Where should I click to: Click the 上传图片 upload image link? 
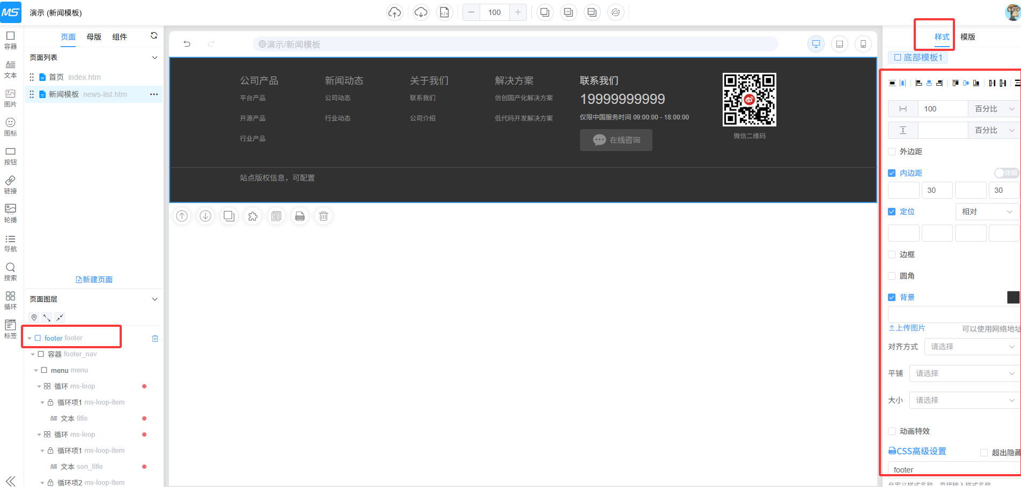pos(907,328)
